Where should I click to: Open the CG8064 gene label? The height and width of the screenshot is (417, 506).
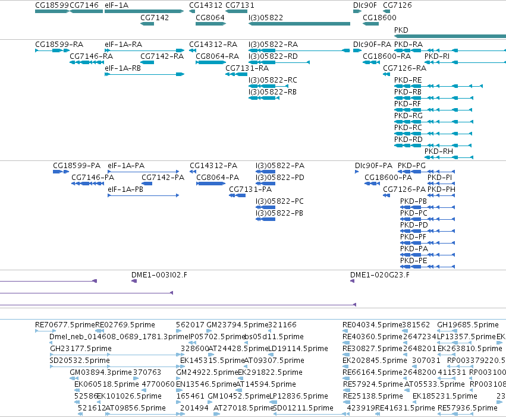coord(210,17)
